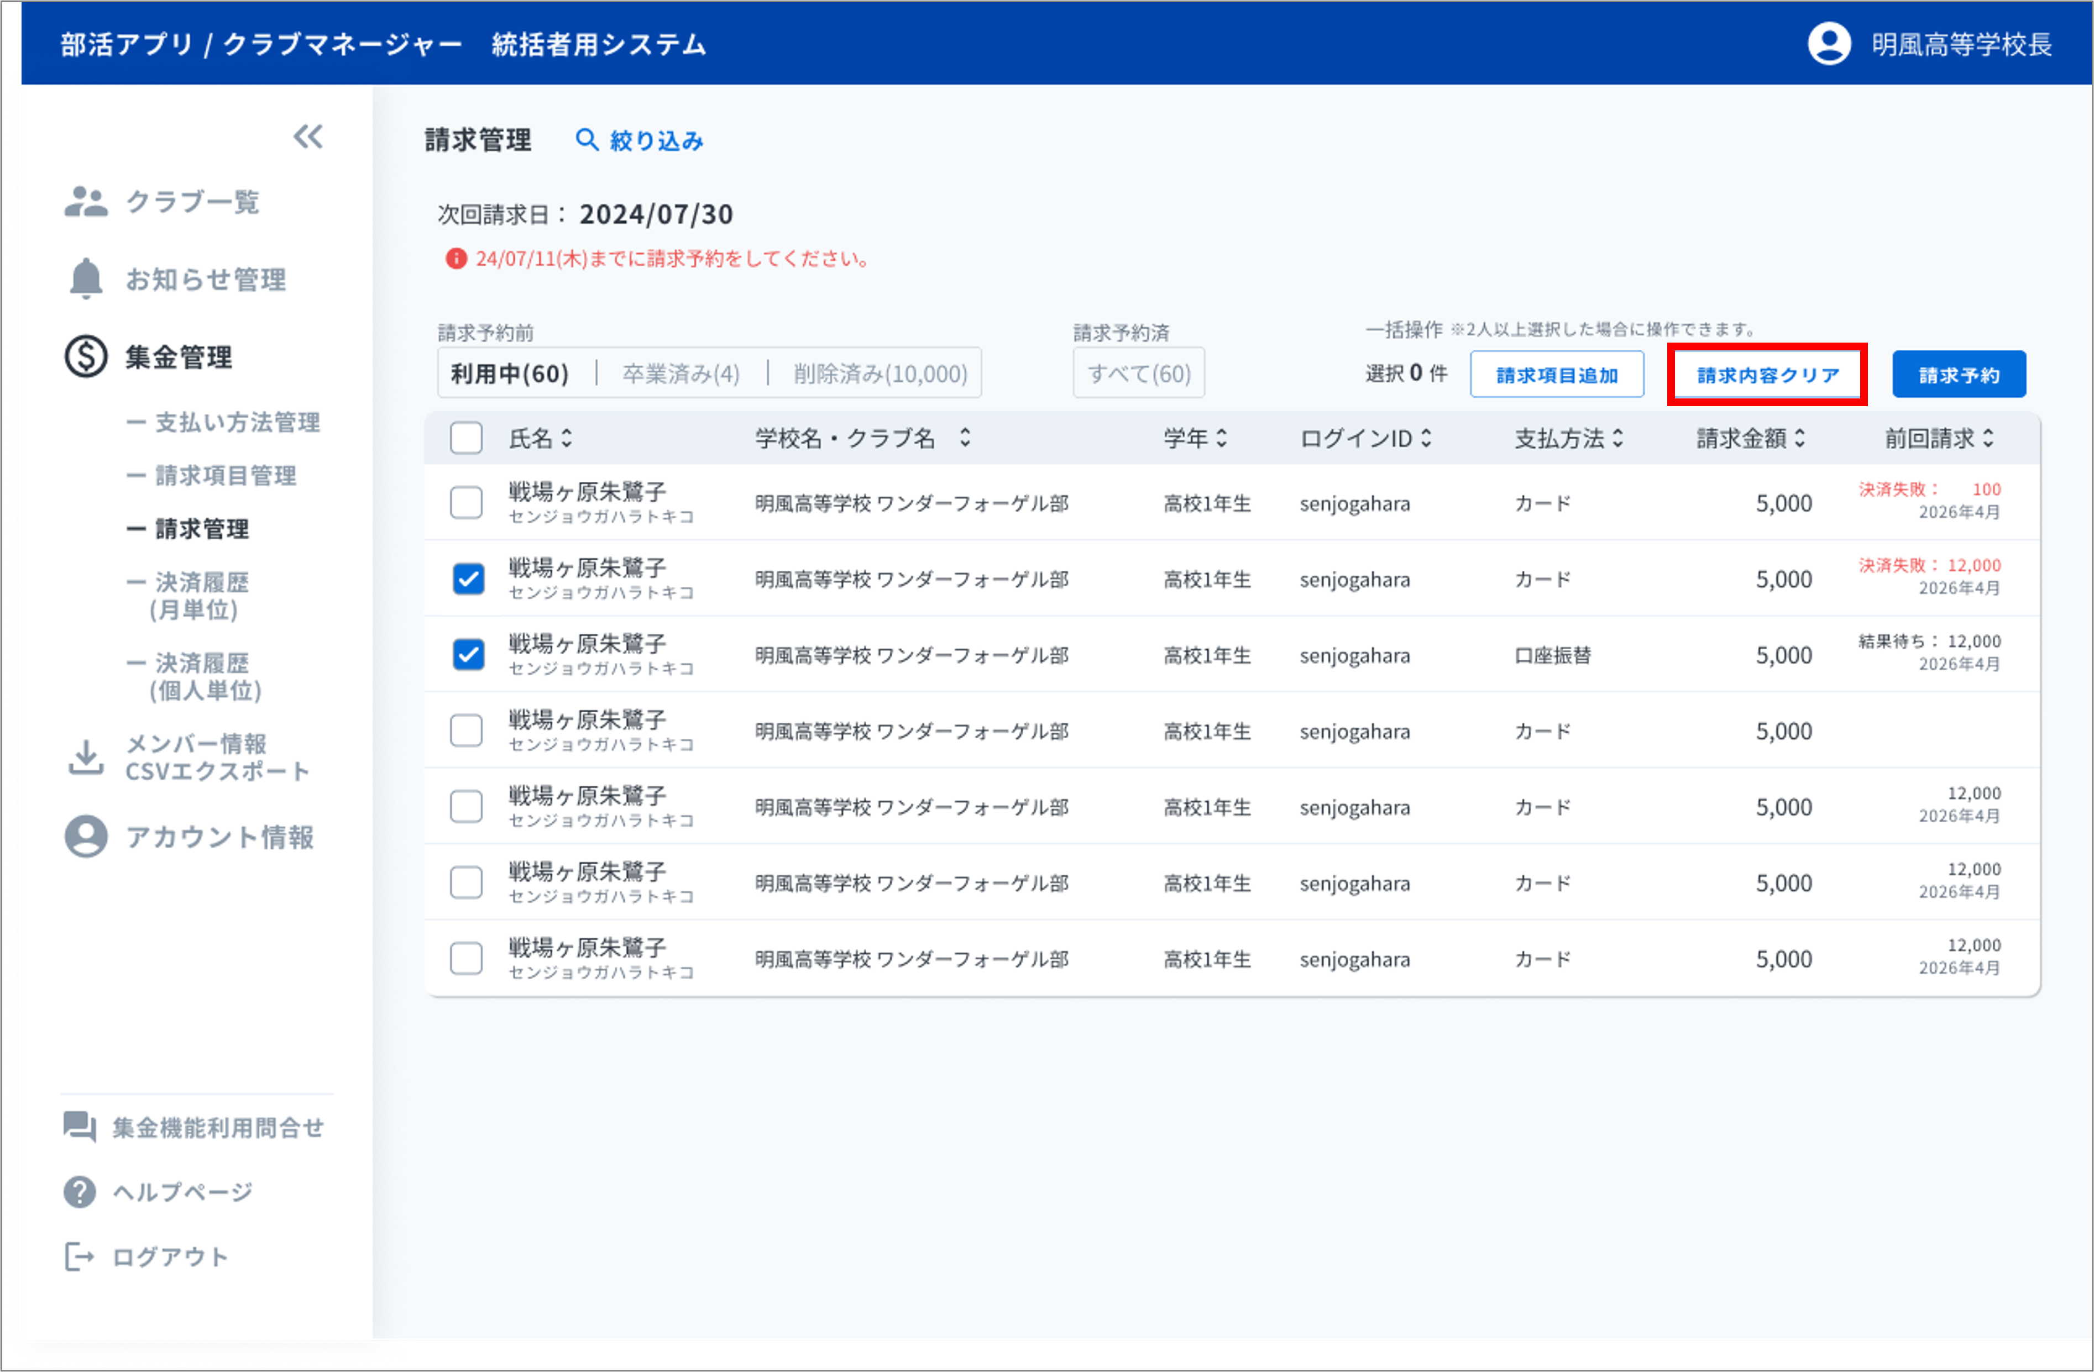Click the ヘルプページ question mark icon

[79, 1192]
